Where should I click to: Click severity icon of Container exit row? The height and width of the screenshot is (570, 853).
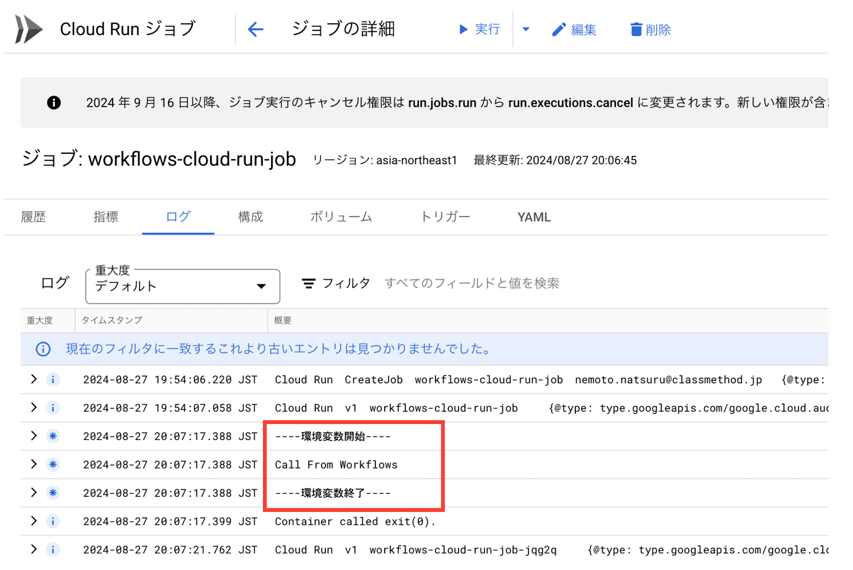[x=53, y=521]
